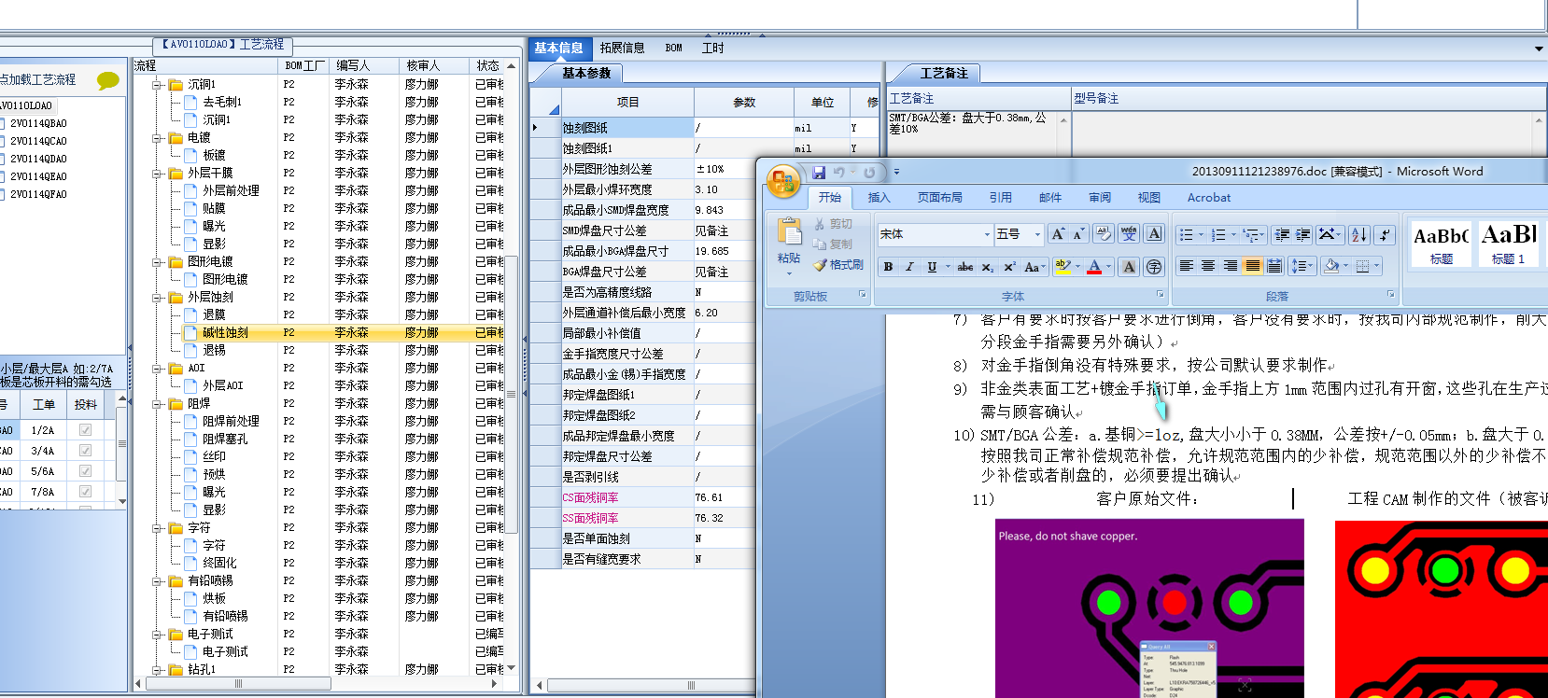Undo last action in Word toolbar

coord(838,172)
